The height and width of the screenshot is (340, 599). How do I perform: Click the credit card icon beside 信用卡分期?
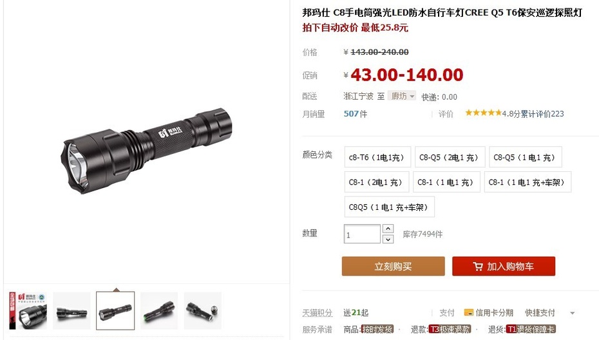pos(469,312)
